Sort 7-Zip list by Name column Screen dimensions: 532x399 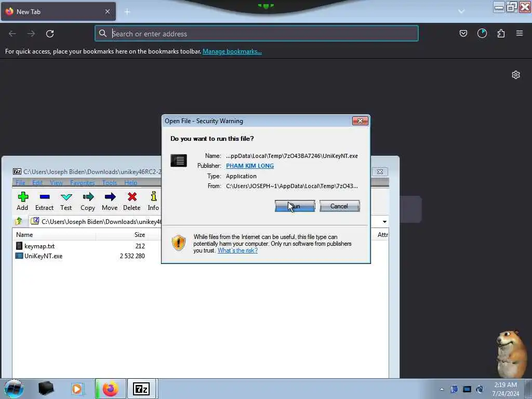pos(54,235)
